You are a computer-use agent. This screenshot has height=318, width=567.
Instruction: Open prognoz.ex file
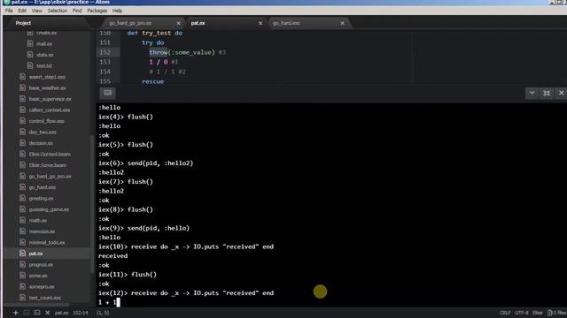point(42,265)
